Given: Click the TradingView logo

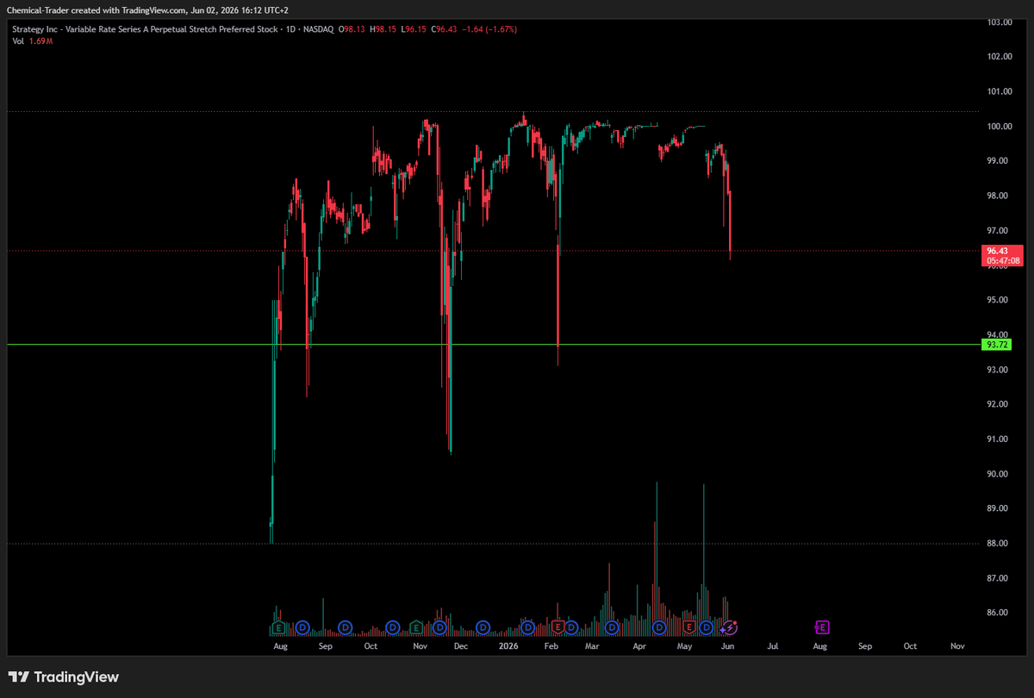Looking at the screenshot, I should [x=64, y=677].
